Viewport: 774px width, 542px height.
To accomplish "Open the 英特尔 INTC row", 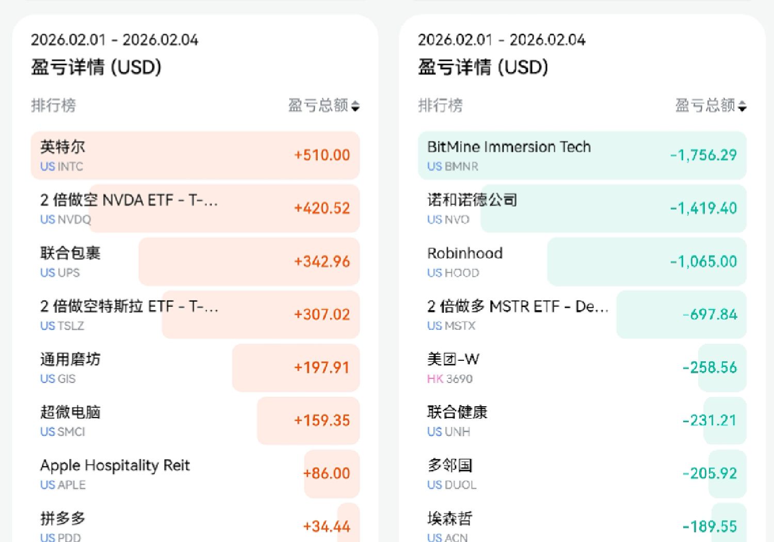I will (x=195, y=155).
